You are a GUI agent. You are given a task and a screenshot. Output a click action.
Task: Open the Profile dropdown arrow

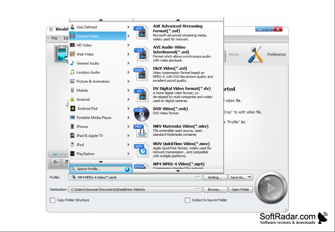pyautogui.click(x=198, y=177)
